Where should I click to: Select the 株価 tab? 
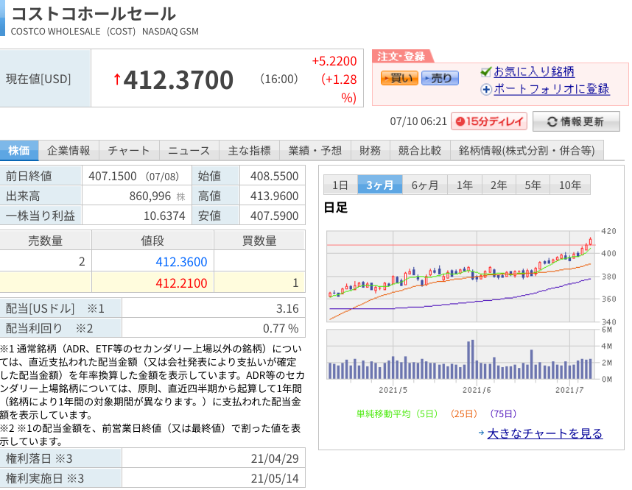[x=19, y=151]
